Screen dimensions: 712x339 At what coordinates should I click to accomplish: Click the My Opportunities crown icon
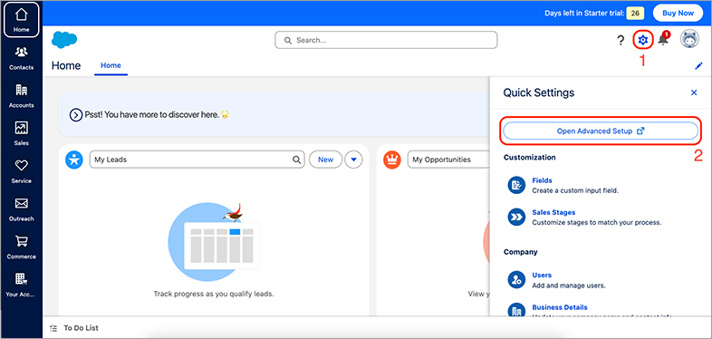click(x=392, y=160)
